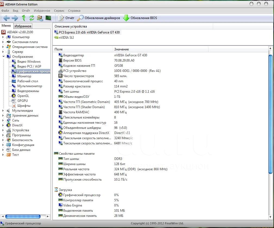Select Видео PCI / AGP item
Viewport: 274px width, 228px height.
(x=26, y=66)
